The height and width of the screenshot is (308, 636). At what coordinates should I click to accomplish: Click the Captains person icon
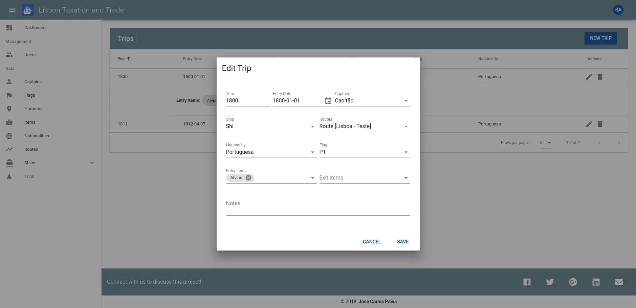(9, 81)
